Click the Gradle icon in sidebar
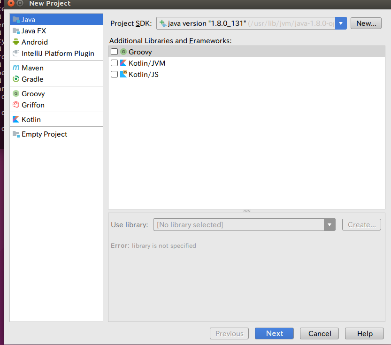The height and width of the screenshot is (345, 391). click(16, 79)
